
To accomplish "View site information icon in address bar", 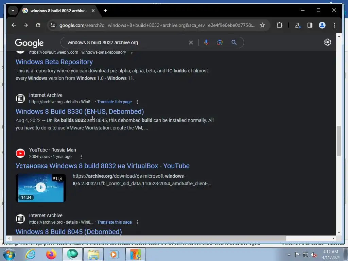I will click(53, 25).
